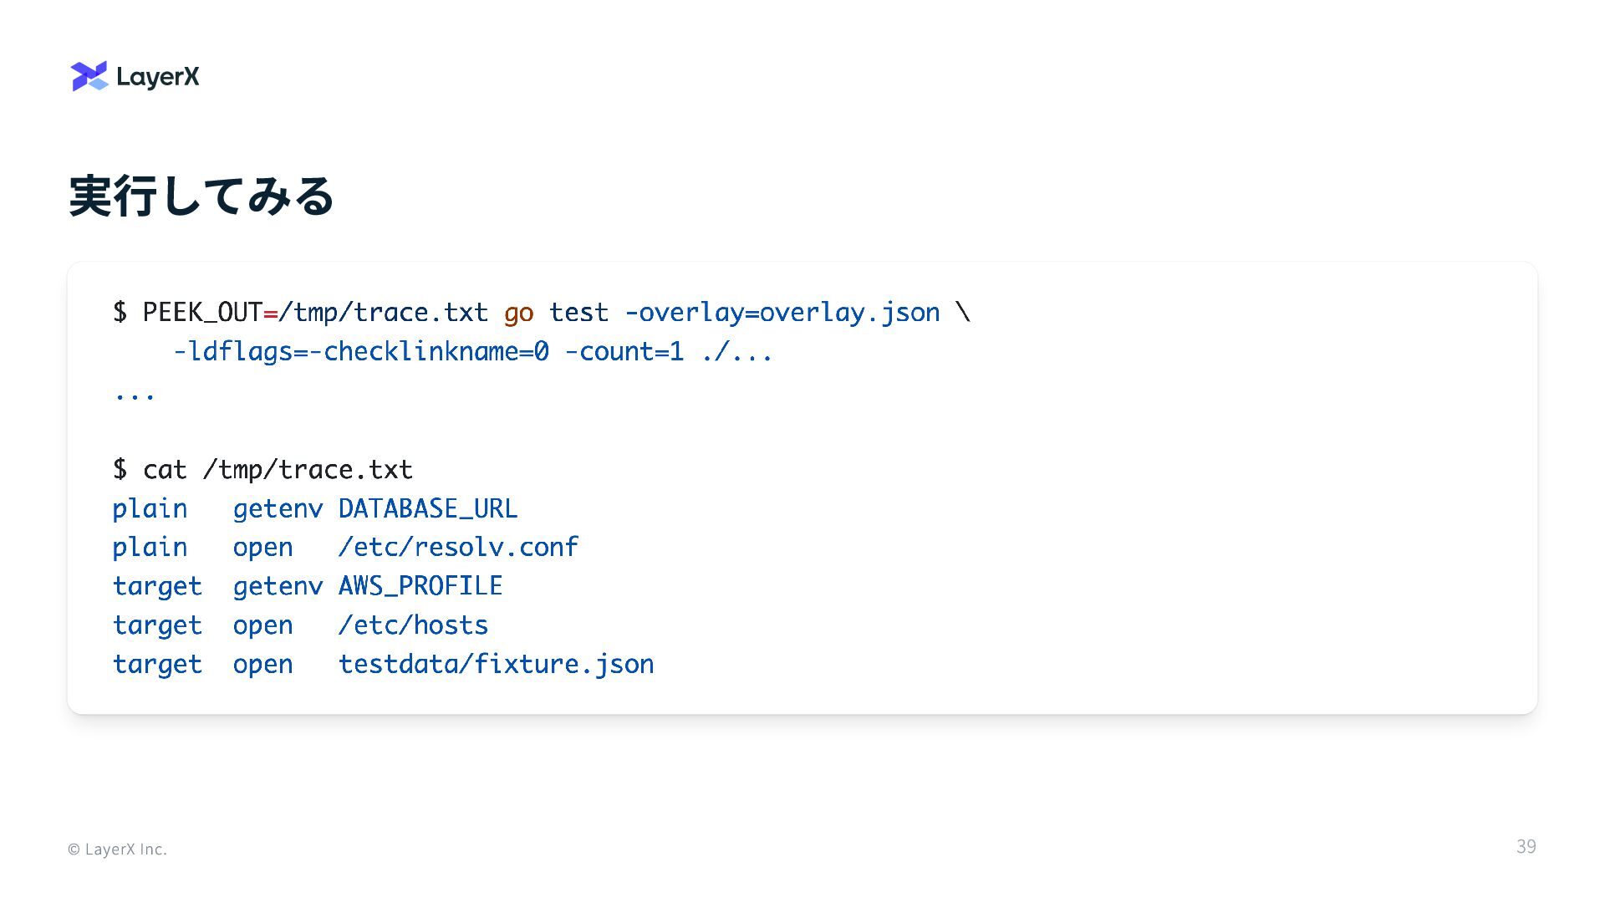Image resolution: width=1605 pixels, height=903 pixels.
Task: Click the red equals sign after PEEK_OUT
Action: tap(271, 314)
